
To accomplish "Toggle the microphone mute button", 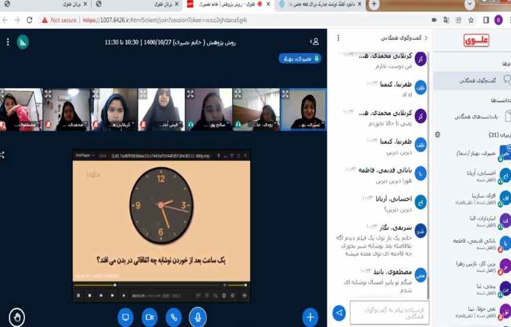I will 198,317.
